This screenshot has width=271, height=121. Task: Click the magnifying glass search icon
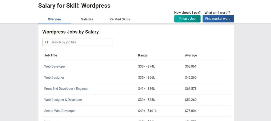point(47,42)
